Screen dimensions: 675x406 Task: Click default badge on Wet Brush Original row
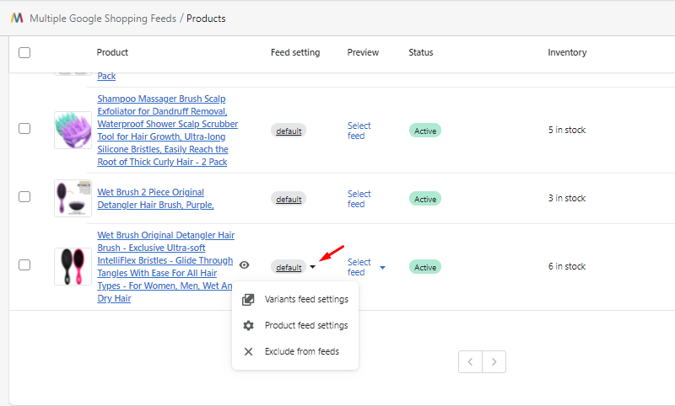click(x=289, y=267)
